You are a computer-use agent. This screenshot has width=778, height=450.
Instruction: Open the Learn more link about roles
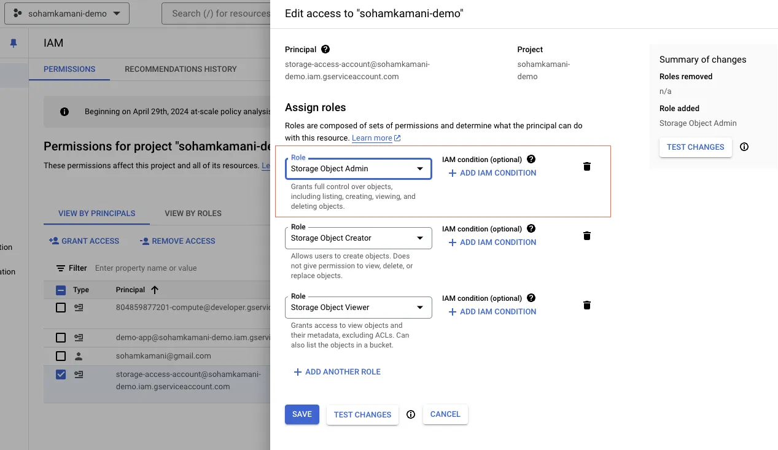point(371,138)
